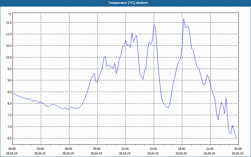251x157 pixels.
Task: Click the '28.04.19' date under the first 00:00
Action: pos(12,153)
